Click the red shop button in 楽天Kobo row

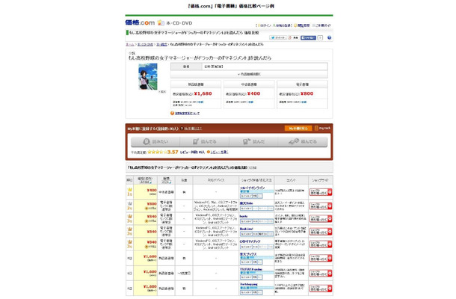point(321,206)
